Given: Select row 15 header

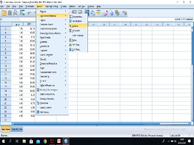Looking at the screenshot, I should (6, 78).
